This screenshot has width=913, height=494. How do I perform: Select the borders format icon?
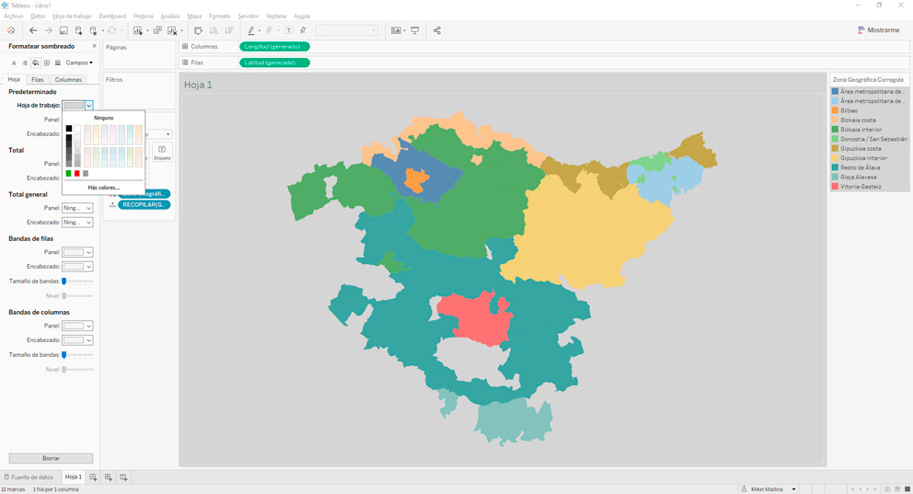47,63
